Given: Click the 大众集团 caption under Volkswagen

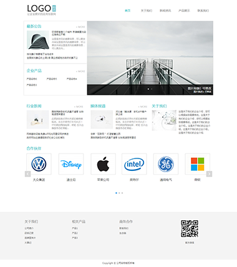Looking at the screenshot, I should point(39,180).
